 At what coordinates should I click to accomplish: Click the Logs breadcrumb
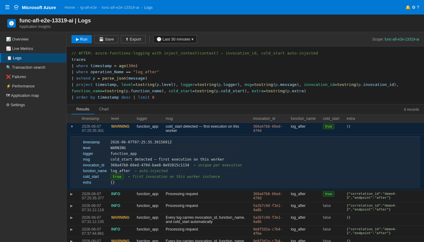[148, 7]
